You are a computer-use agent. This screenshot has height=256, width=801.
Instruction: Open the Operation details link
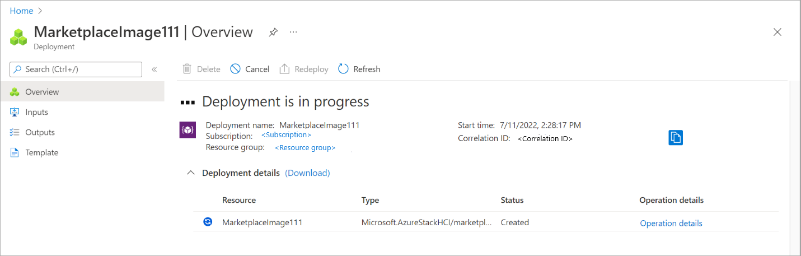coord(671,223)
